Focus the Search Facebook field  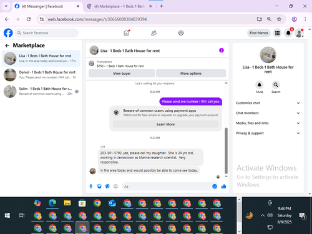pos(47,33)
